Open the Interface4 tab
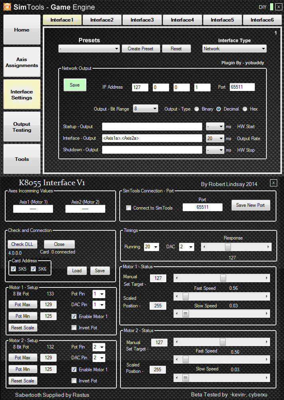The height and width of the screenshot is (400, 284). coord(182,20)
